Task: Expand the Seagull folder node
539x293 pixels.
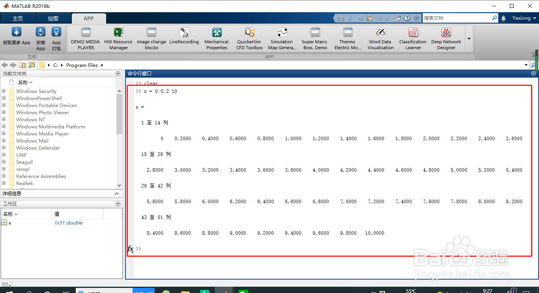Action: [4, 162]
